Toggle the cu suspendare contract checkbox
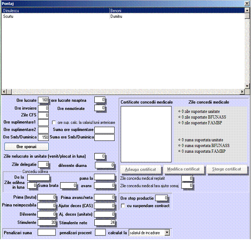This screenshot has width=252, height=240. point(123,205)
